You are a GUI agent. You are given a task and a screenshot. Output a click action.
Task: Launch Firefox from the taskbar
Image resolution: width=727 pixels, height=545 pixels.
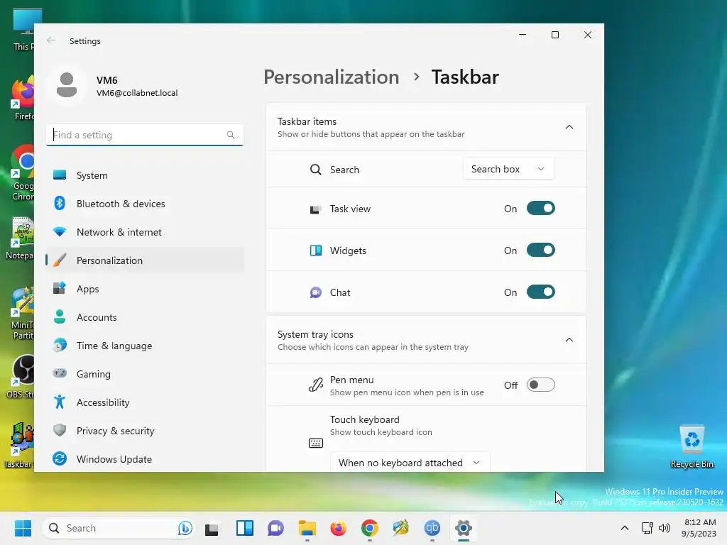(339, 528)
